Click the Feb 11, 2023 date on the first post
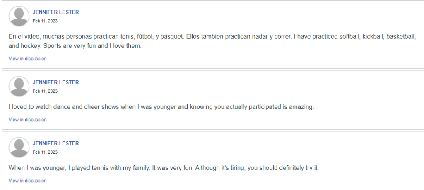This screenshot has width=424, height=190. pos(45,21)
